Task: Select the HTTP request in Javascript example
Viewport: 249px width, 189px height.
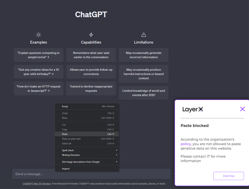Action: [x=38, y=89]
